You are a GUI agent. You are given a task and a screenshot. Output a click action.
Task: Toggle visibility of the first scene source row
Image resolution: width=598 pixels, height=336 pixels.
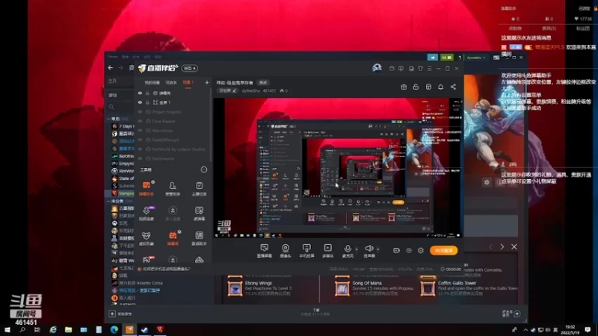(140, 93)
